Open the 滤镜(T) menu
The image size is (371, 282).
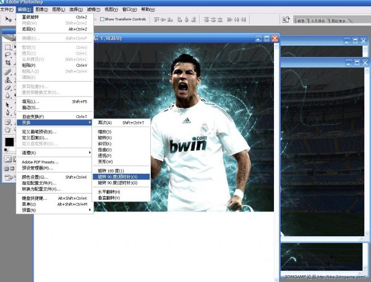click(x=92, y=10)
